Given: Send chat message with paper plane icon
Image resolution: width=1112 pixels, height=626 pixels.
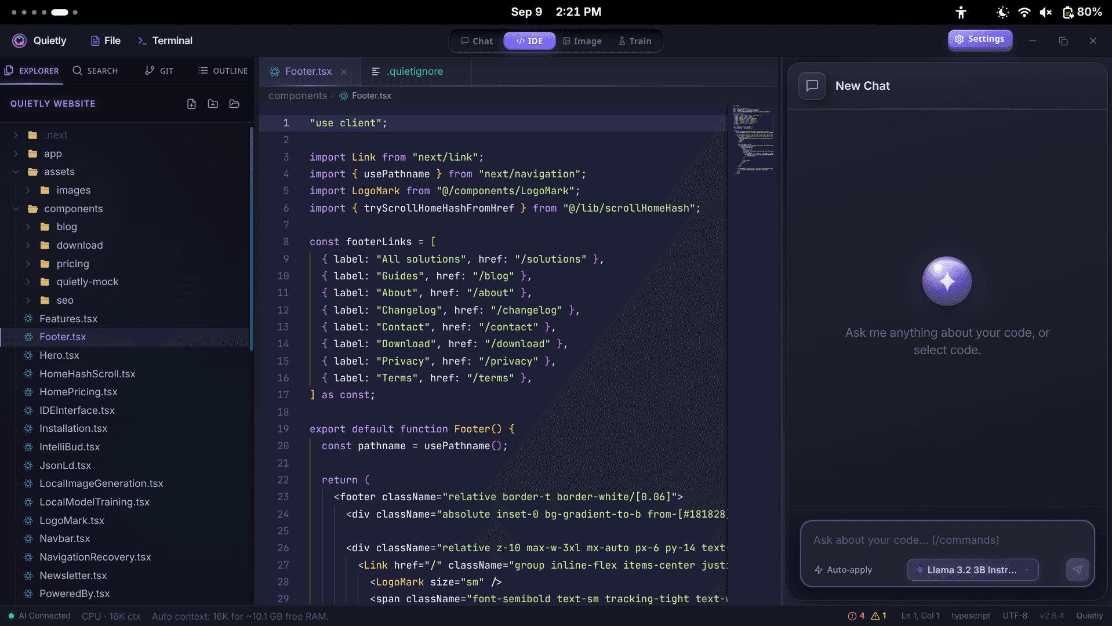Looking at the screenshot, I should (1077, 570).
